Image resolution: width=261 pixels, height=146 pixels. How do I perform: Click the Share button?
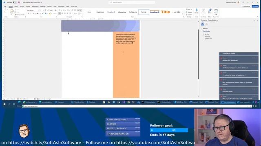coord(255,6)
